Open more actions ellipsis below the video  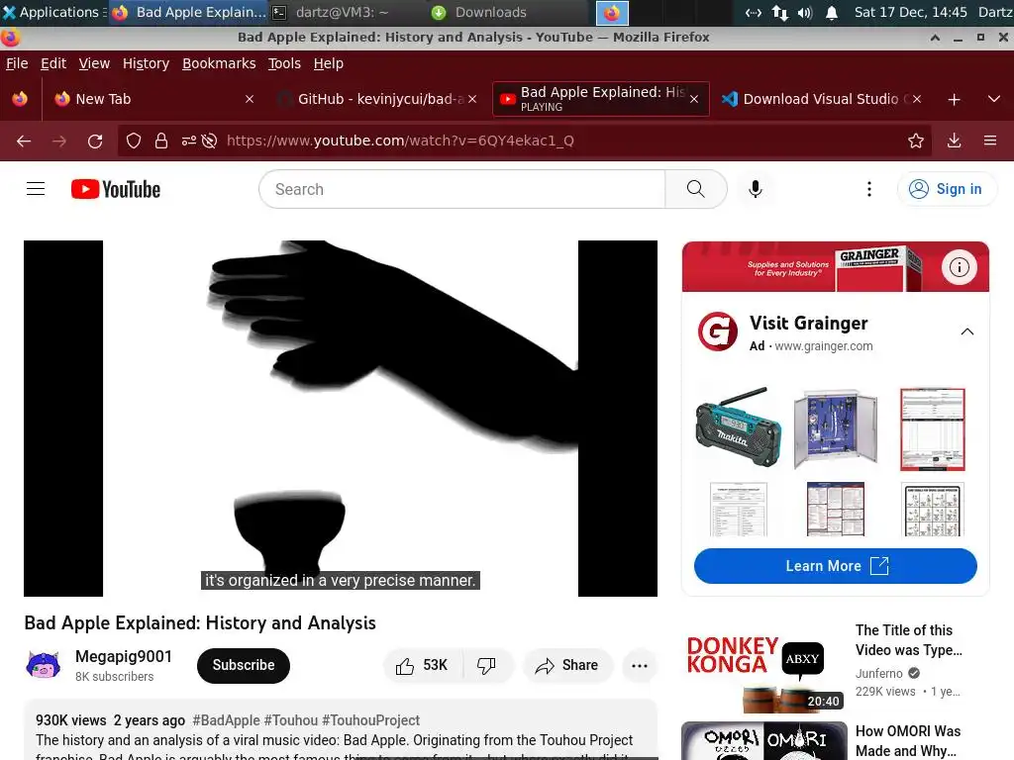pyautogui.click(x=640, y=665)
